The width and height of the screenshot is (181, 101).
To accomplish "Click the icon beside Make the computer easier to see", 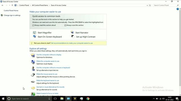I will [33, 62].
